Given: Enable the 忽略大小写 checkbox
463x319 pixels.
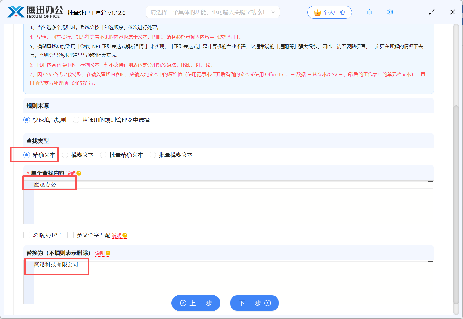Looking at the screenshot, I should pos(27,235).
